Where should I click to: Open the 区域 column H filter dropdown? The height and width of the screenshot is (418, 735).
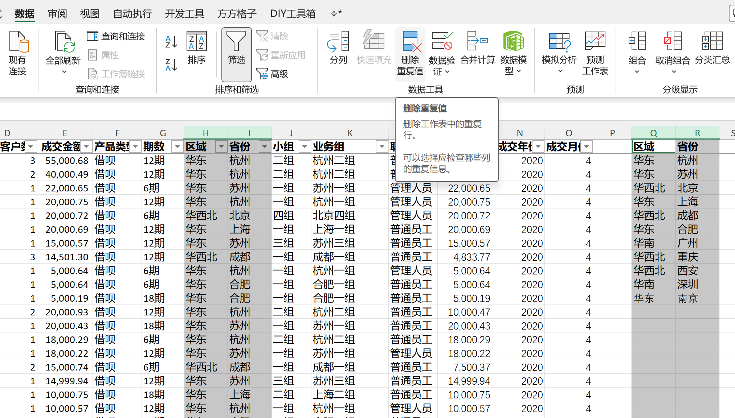click(221, 146)
